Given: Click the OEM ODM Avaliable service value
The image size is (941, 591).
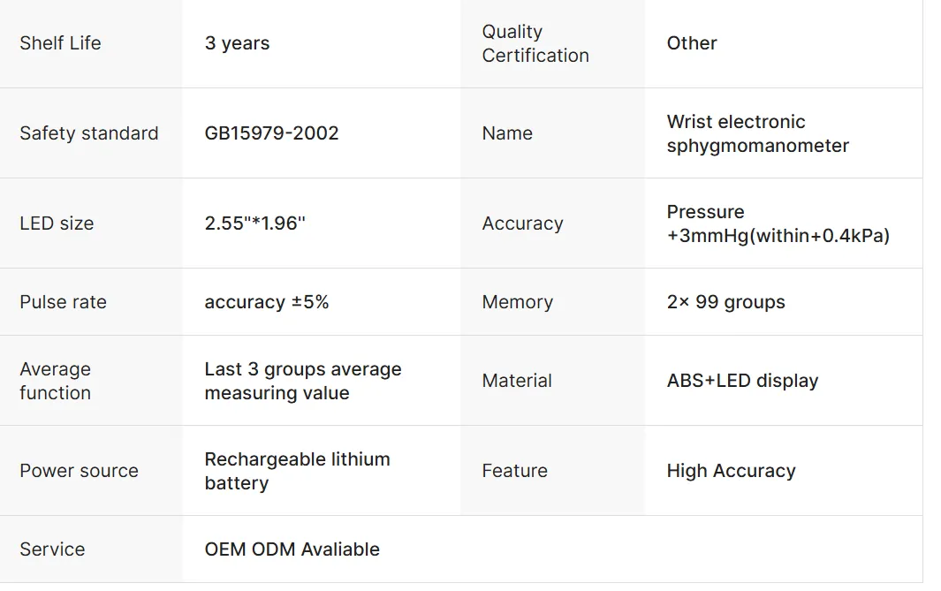Looking at the screenshot, I should 292,549.
